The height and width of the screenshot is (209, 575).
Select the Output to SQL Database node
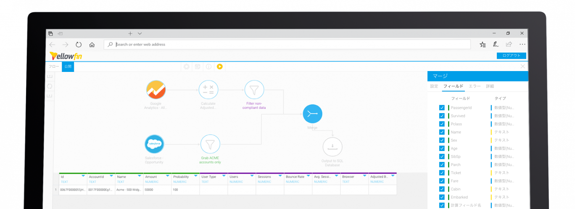click(332, 147)
